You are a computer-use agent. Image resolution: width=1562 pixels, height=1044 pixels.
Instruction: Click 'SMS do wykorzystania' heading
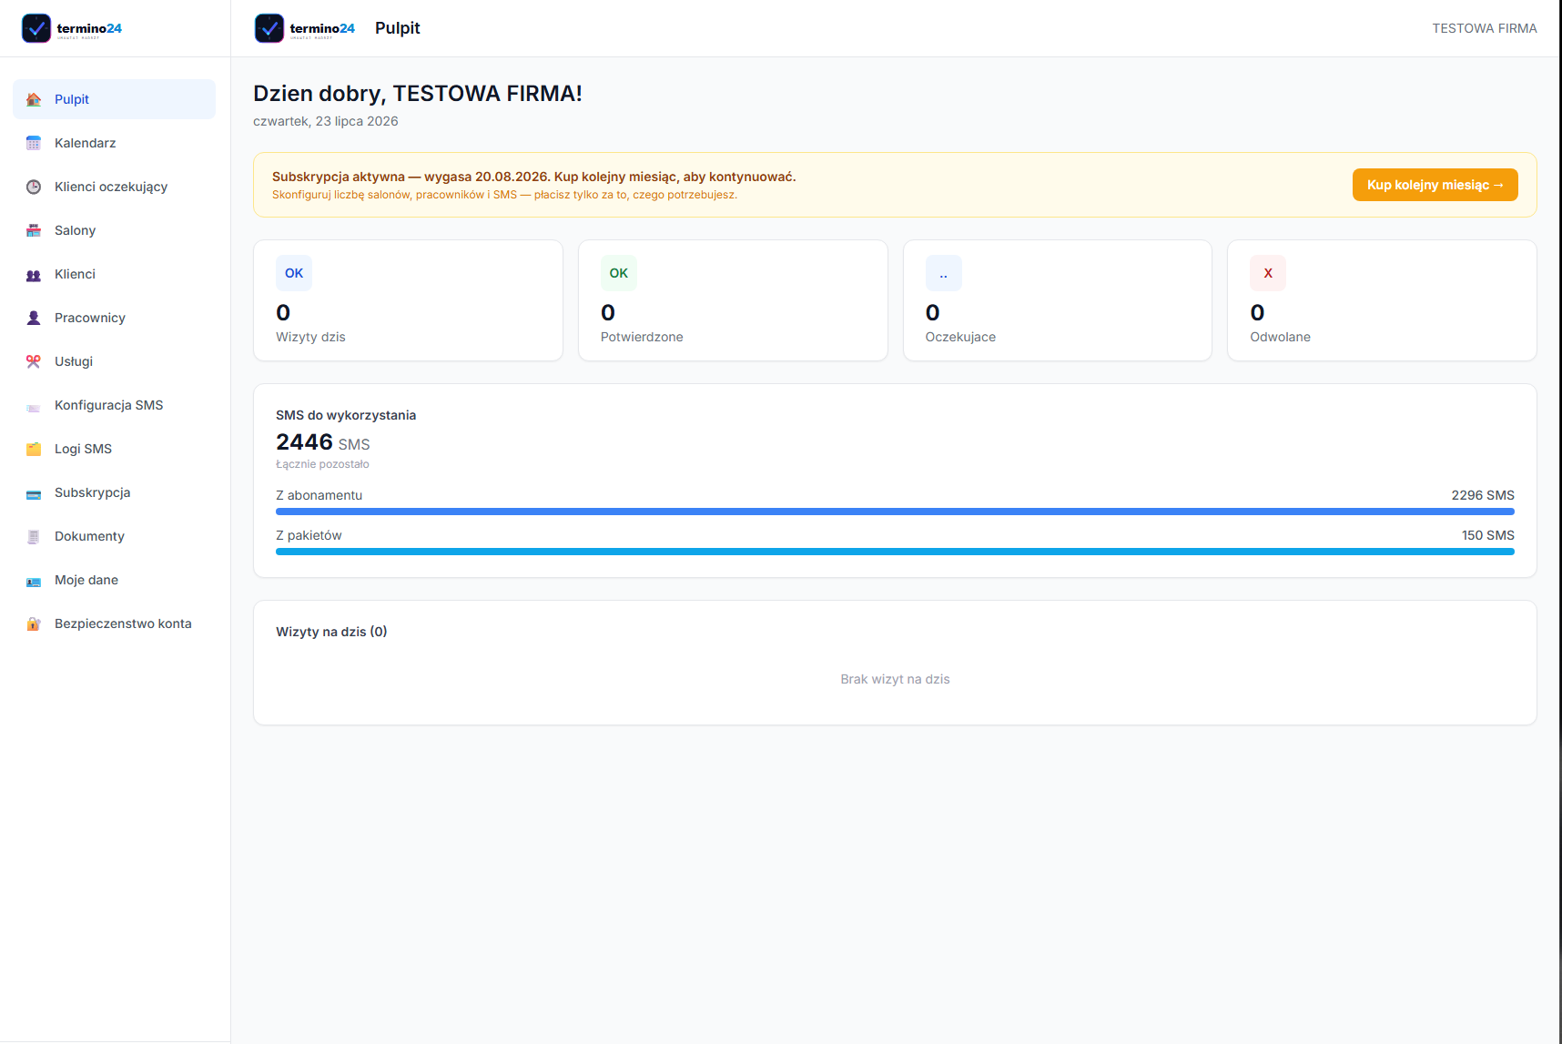click(x=346, y=415)
